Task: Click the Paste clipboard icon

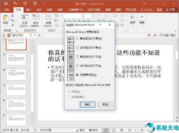Action: [x=5, y=18]
